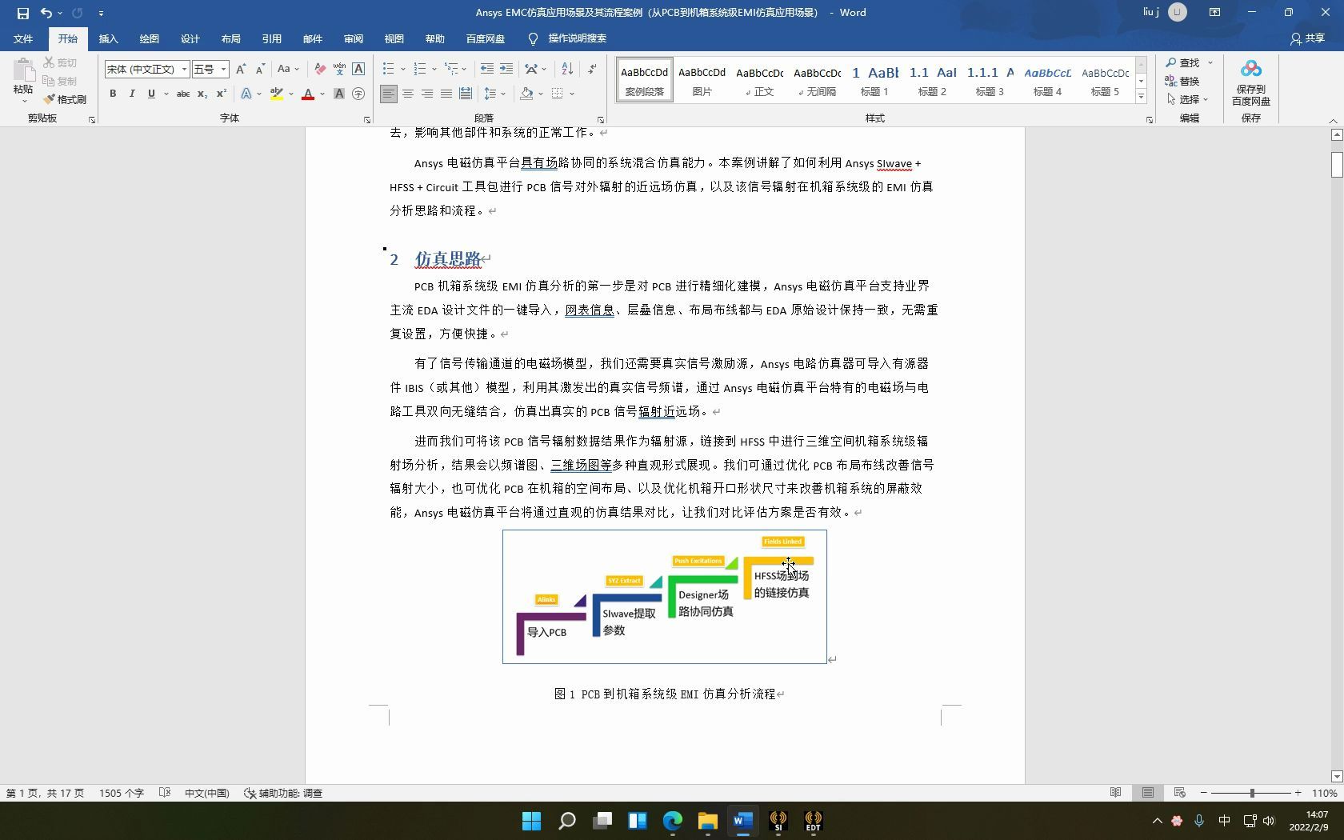Toggle italic formatting
Viewport: 1344px width, 840px height.
[x=132, y=94]
